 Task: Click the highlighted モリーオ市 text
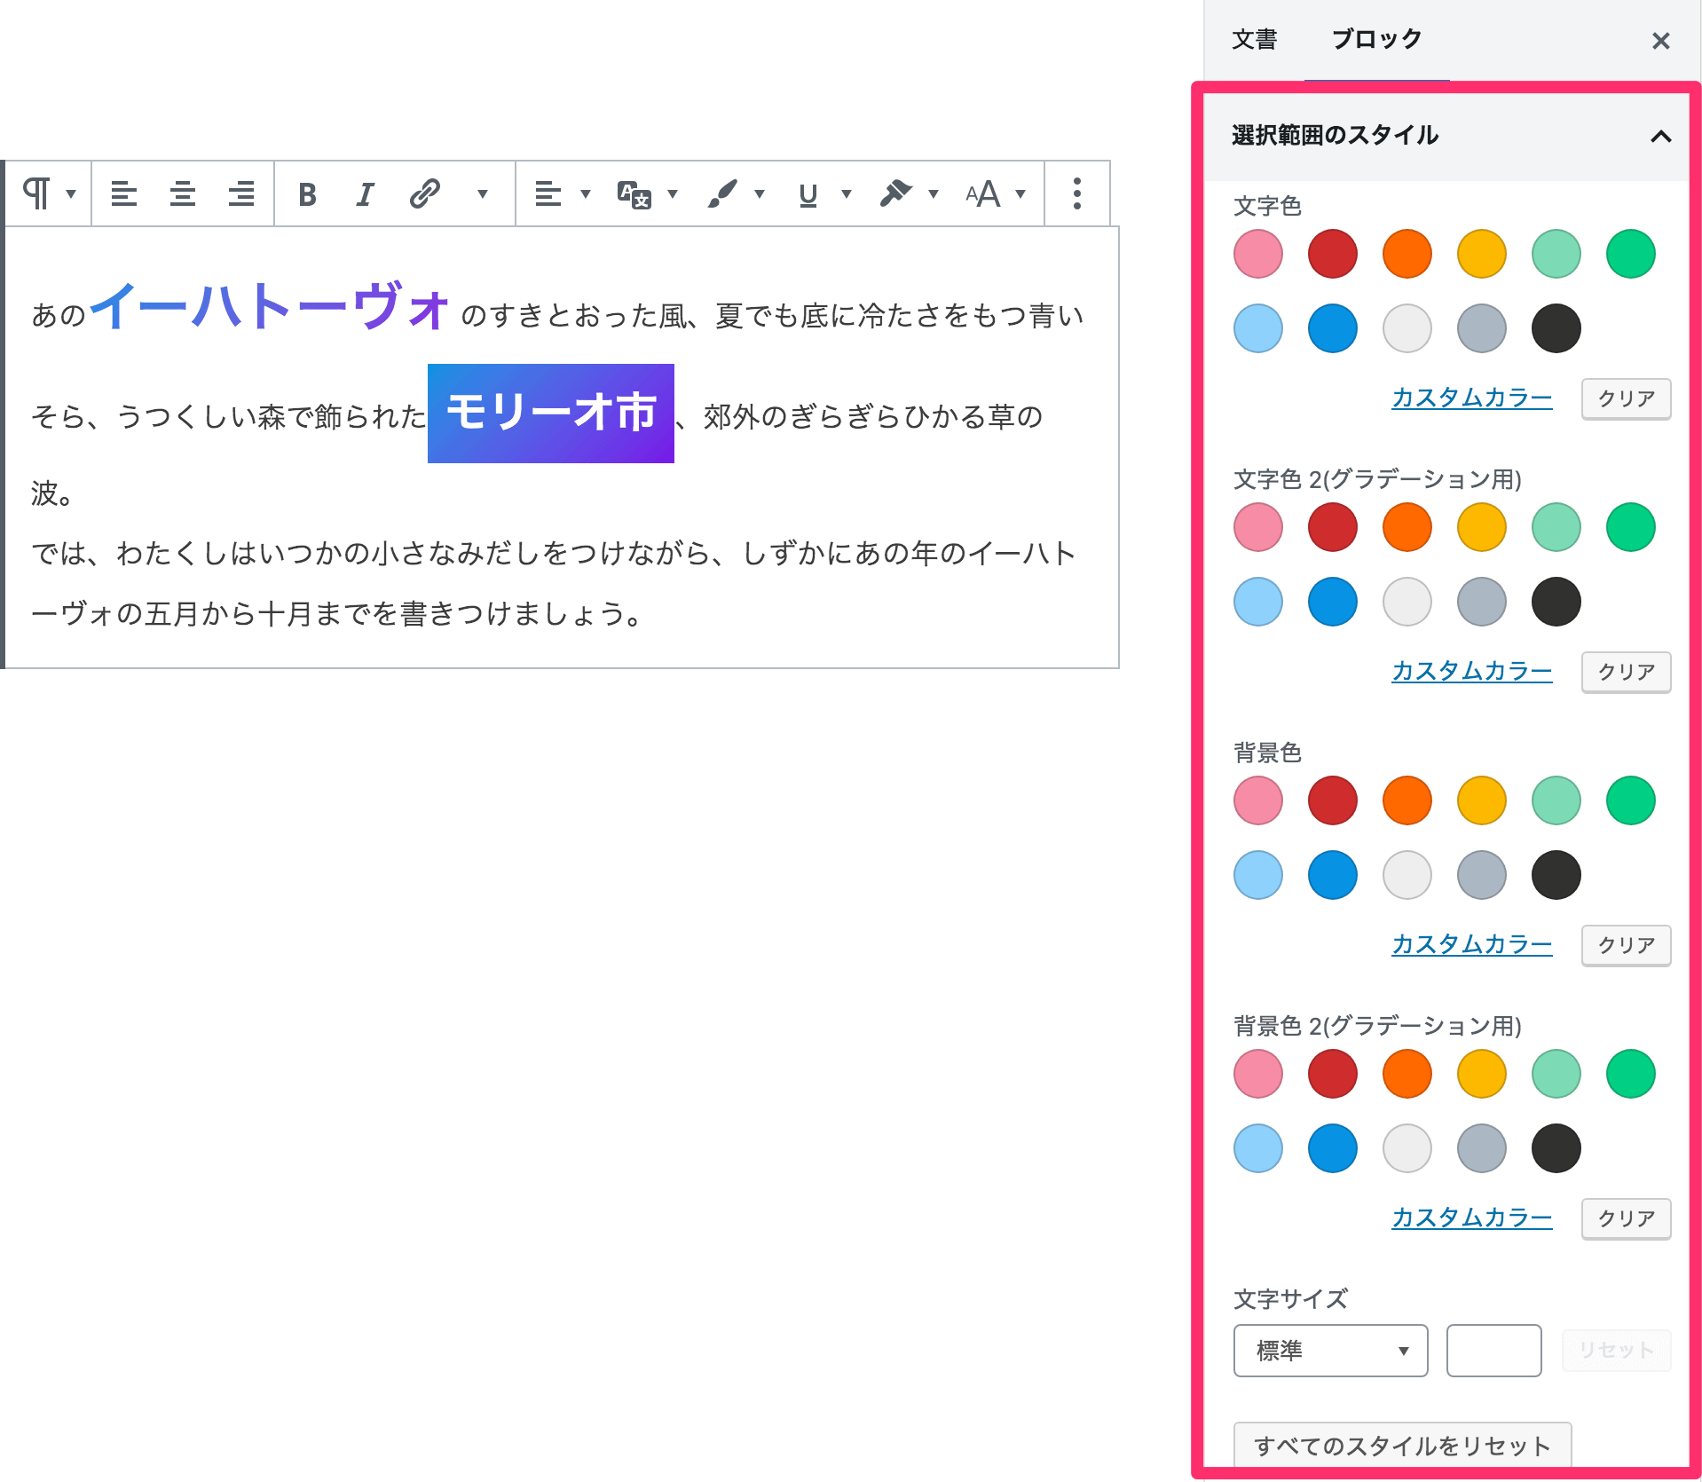coord(551,414)
